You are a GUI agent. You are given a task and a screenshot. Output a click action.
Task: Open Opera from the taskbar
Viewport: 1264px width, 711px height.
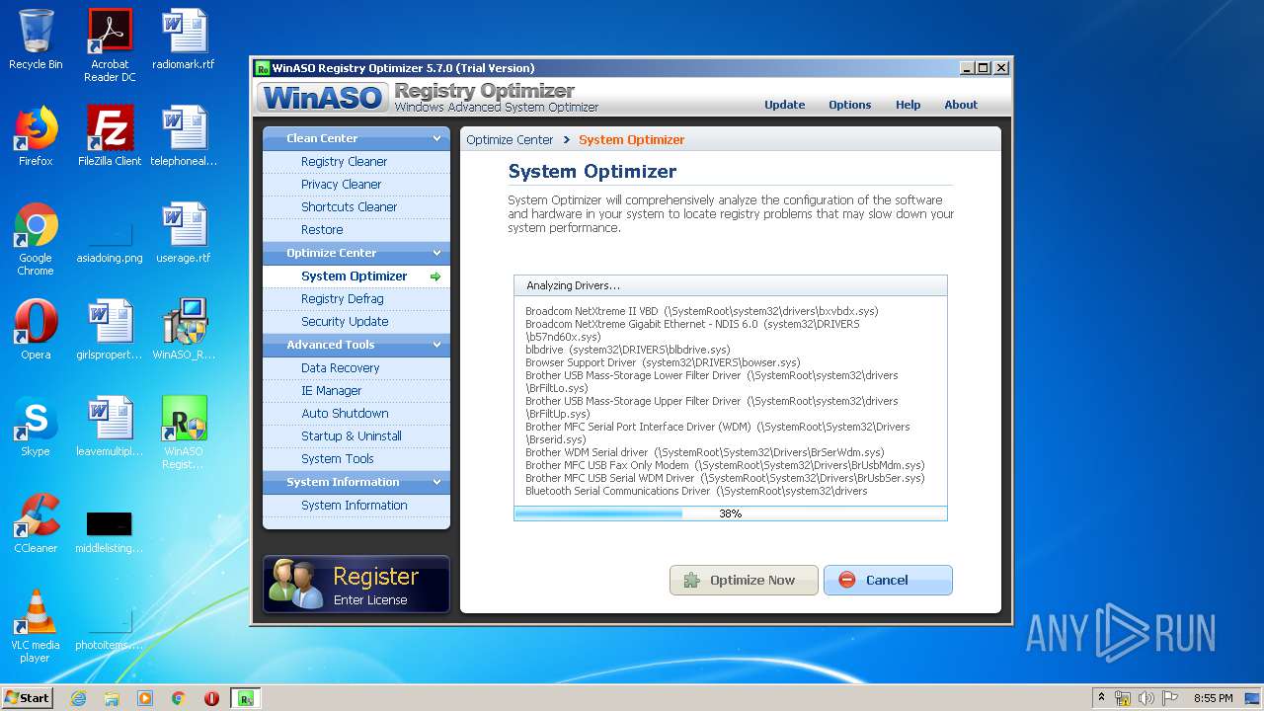[x=211, y=698]
